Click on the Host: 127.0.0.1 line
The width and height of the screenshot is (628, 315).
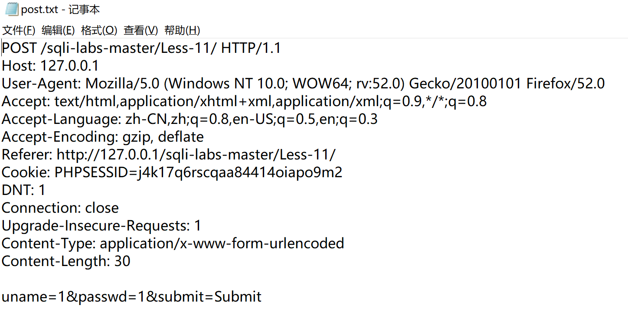[x=50, y=66]
